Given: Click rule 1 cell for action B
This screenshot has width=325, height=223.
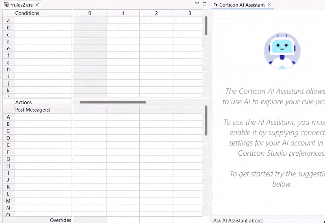Looking at the screenshot, I should pos(123,124).
